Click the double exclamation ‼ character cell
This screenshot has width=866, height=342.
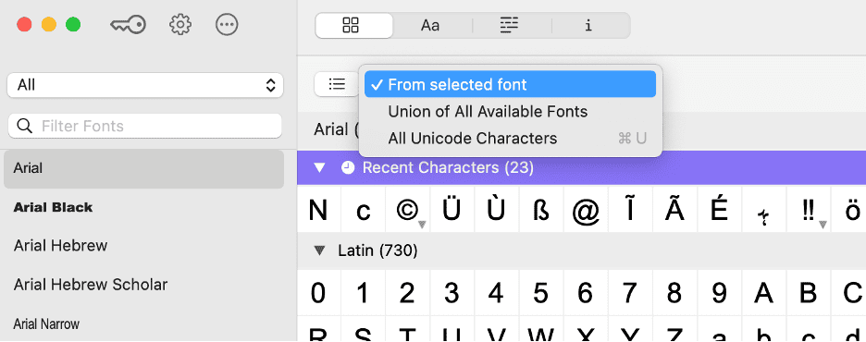coord(809,209)
